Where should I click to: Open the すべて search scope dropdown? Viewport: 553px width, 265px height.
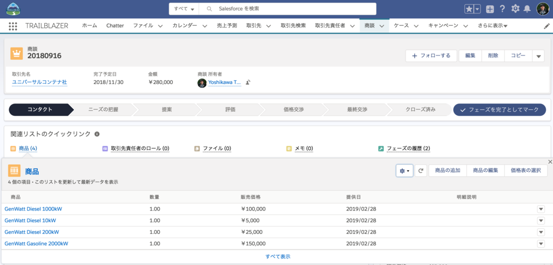(184, 9)
